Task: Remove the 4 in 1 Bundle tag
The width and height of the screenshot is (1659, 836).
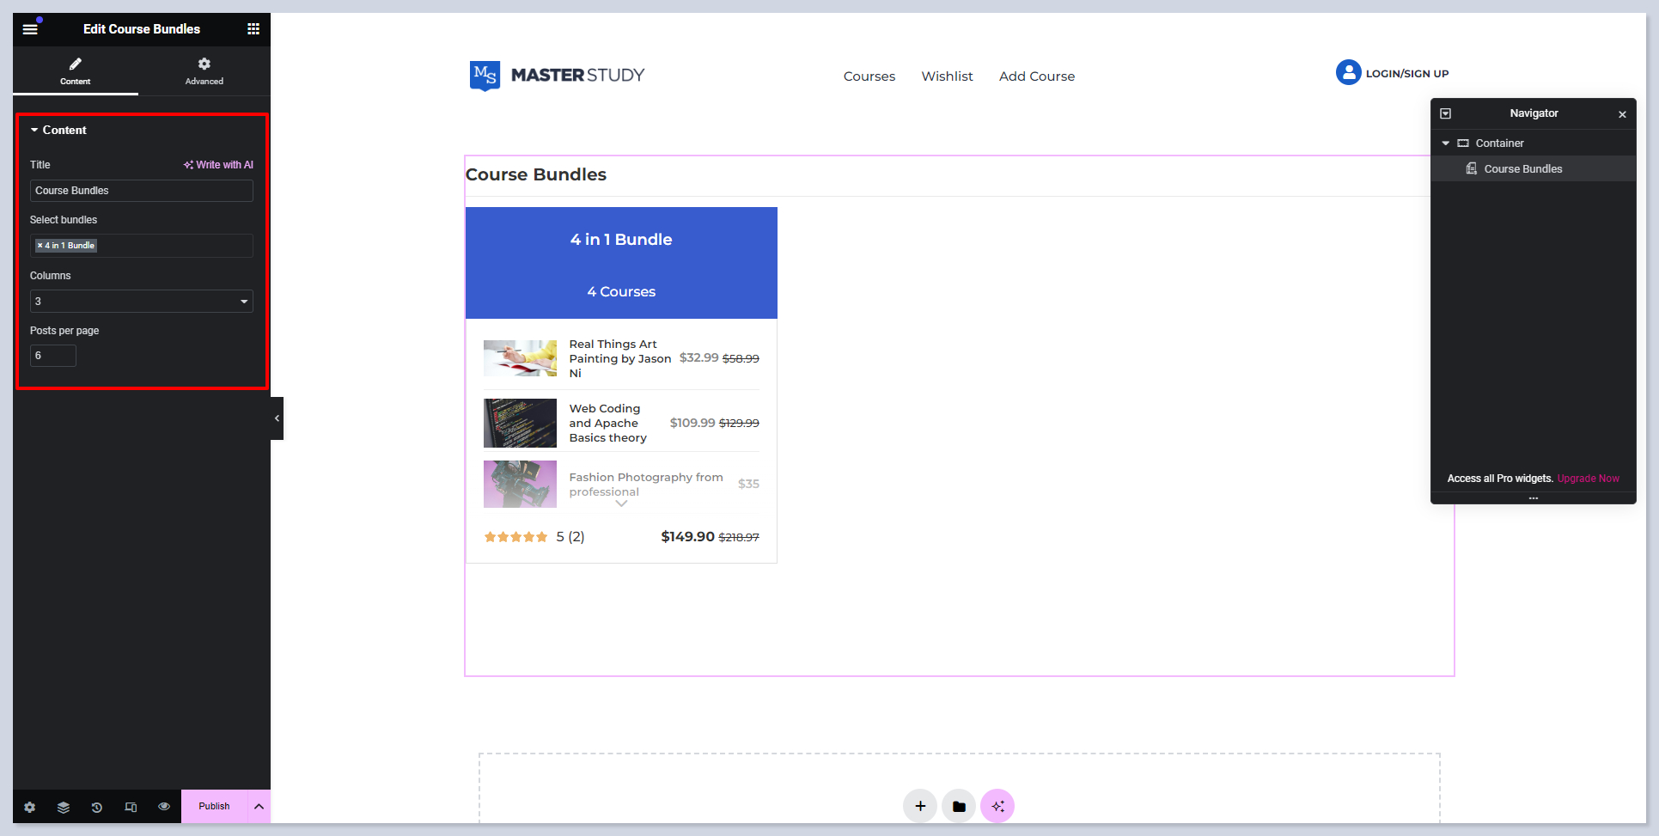Action: click(x=40, y=246)
